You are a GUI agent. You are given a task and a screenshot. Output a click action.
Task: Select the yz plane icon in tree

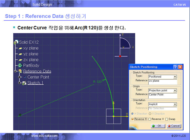coord(20,54)
